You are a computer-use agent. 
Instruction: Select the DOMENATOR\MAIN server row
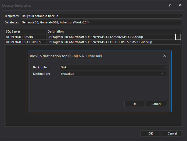point(26,37)
